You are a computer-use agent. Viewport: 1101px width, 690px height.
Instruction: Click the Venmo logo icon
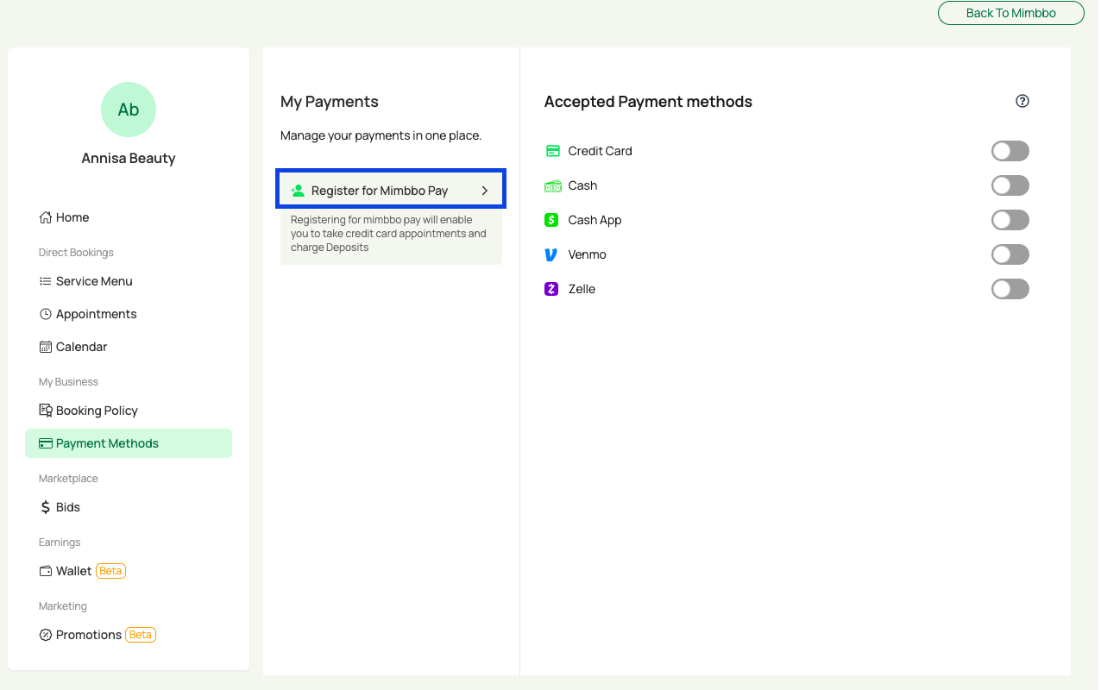pos(551,254)
